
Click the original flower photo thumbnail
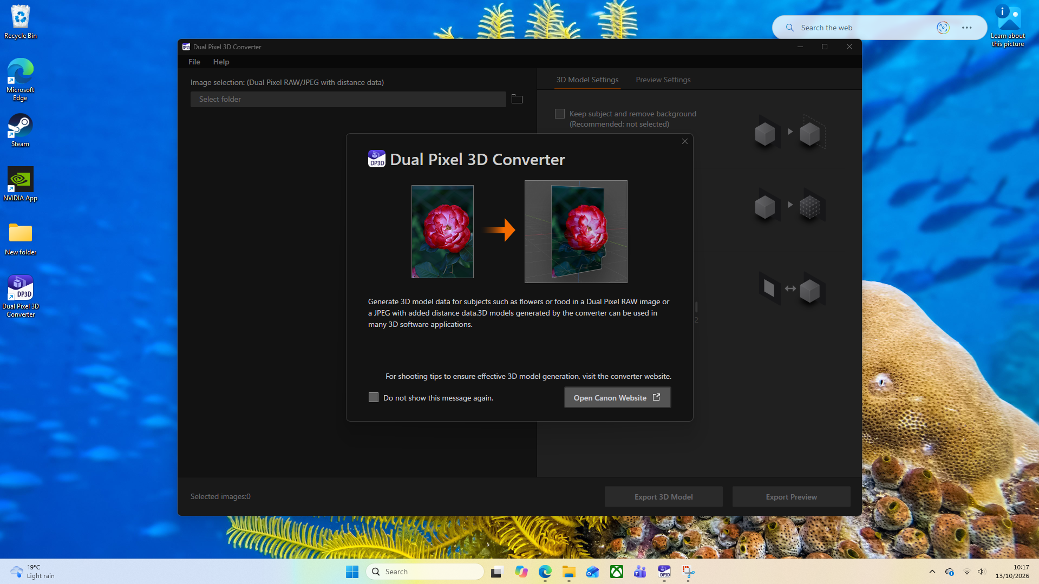442,232
